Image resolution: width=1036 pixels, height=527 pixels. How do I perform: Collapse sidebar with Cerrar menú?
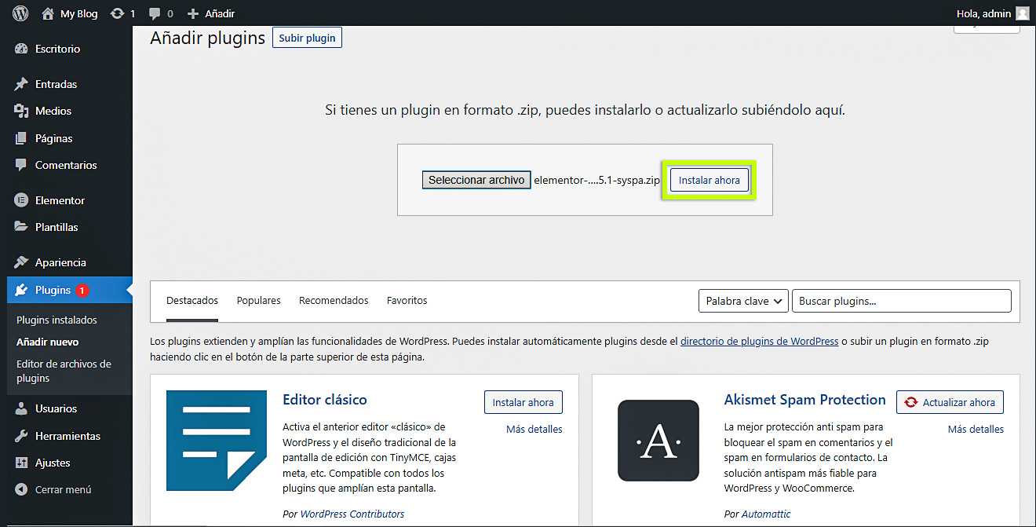63,489
